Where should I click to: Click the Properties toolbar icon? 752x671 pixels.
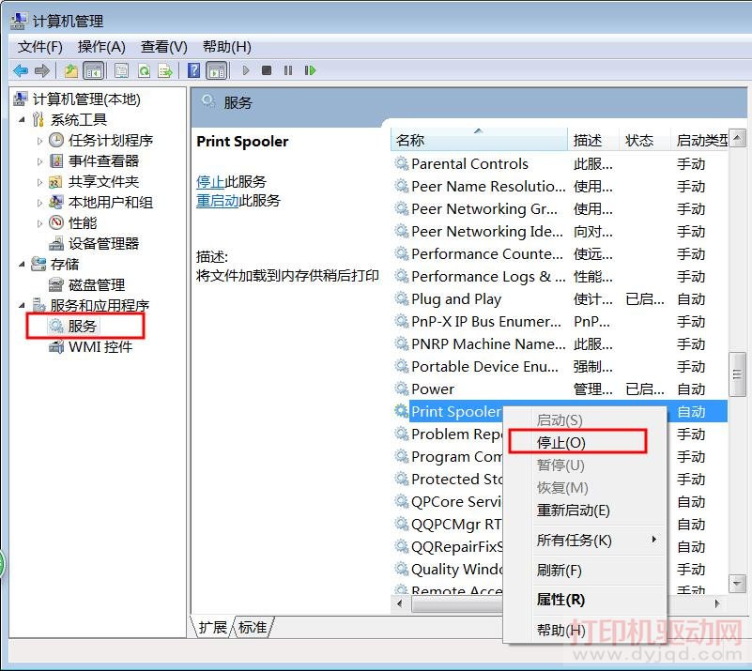click(121, 71)
